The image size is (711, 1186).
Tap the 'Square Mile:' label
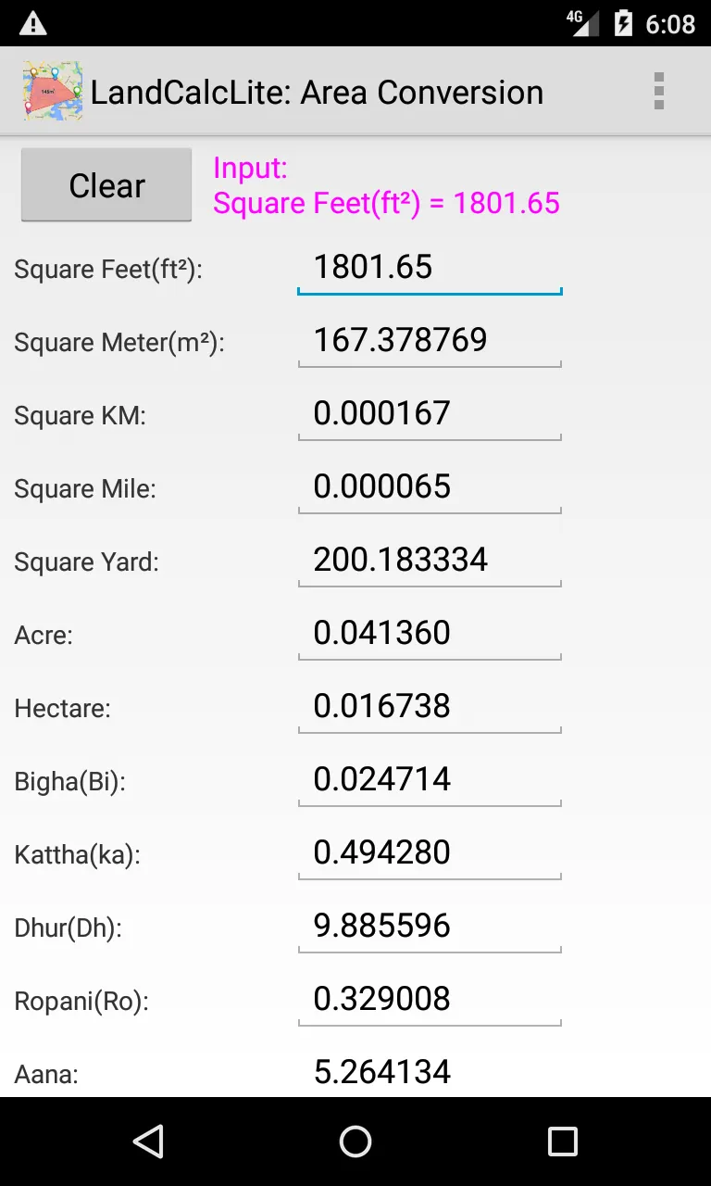pyautogui.click(x=85, y=489)
